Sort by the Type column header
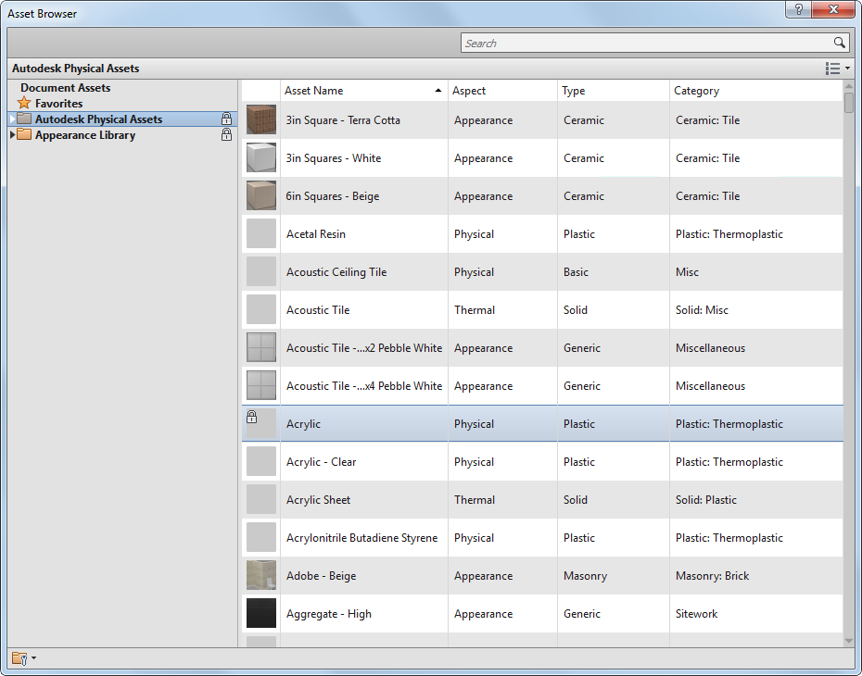Screen dimensions: 862x676 tap(614, 91)
